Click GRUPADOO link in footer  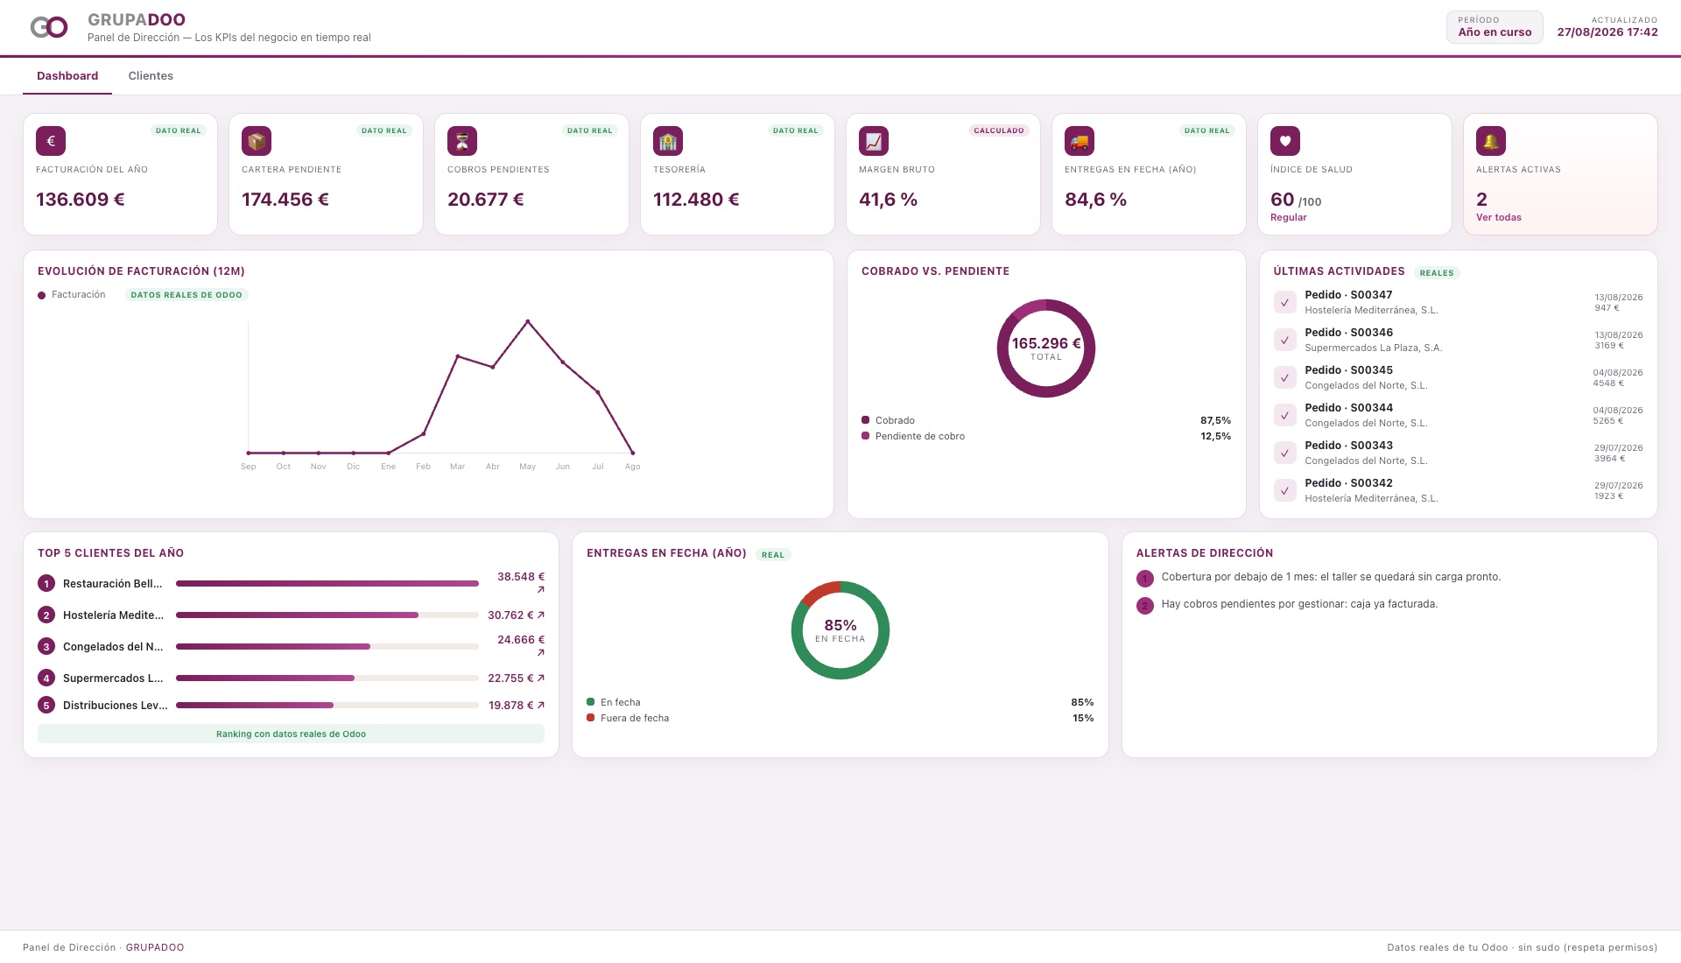(155, 947)
